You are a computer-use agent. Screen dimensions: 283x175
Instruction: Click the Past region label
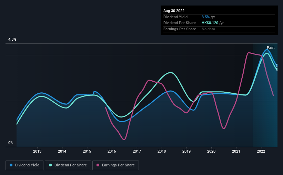271,48
